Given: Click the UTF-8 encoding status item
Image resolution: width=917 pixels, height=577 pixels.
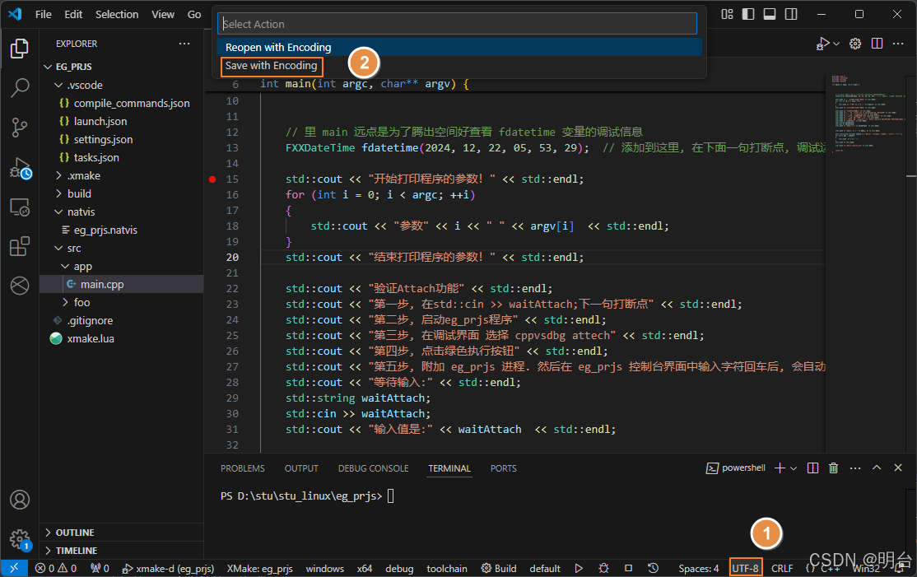Looking at the screenshot, I should (x=745, y=568).
